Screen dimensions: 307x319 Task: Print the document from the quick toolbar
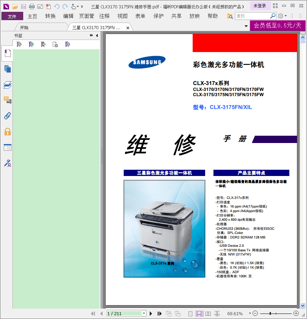(x=32, y=7)
